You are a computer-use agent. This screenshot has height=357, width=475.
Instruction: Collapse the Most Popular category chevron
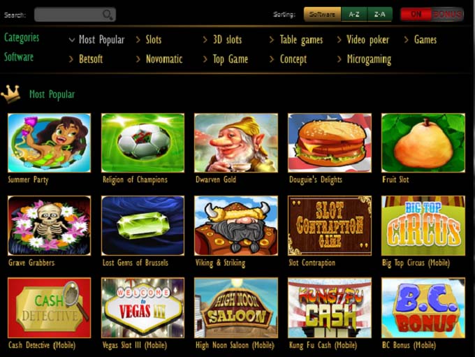(x=72, y=40)
